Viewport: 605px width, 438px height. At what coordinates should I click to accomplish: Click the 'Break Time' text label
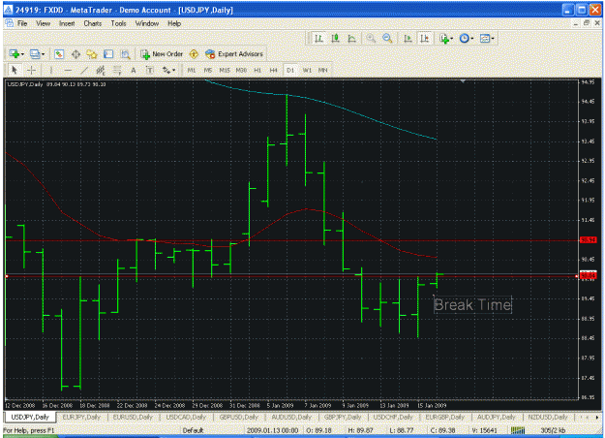tap(472, 305)
